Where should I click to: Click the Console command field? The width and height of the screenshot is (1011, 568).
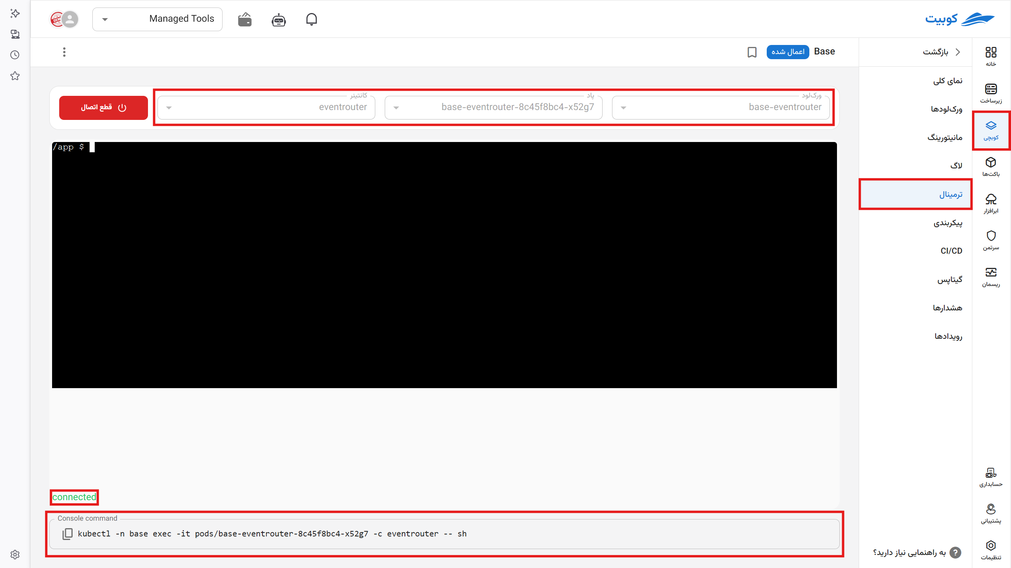pyautogui.click(x=444, y=534)
